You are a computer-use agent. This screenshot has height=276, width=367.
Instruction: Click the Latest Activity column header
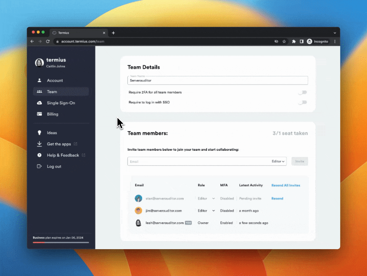pyautogui.click(x=251, y=185)
